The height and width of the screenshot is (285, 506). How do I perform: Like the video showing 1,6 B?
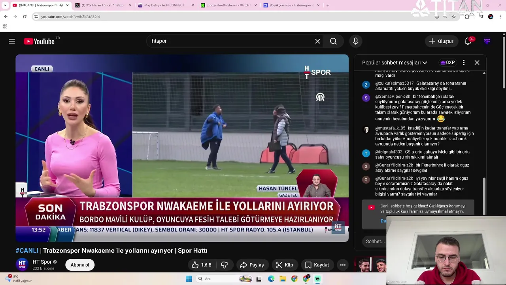click(202, 265)
